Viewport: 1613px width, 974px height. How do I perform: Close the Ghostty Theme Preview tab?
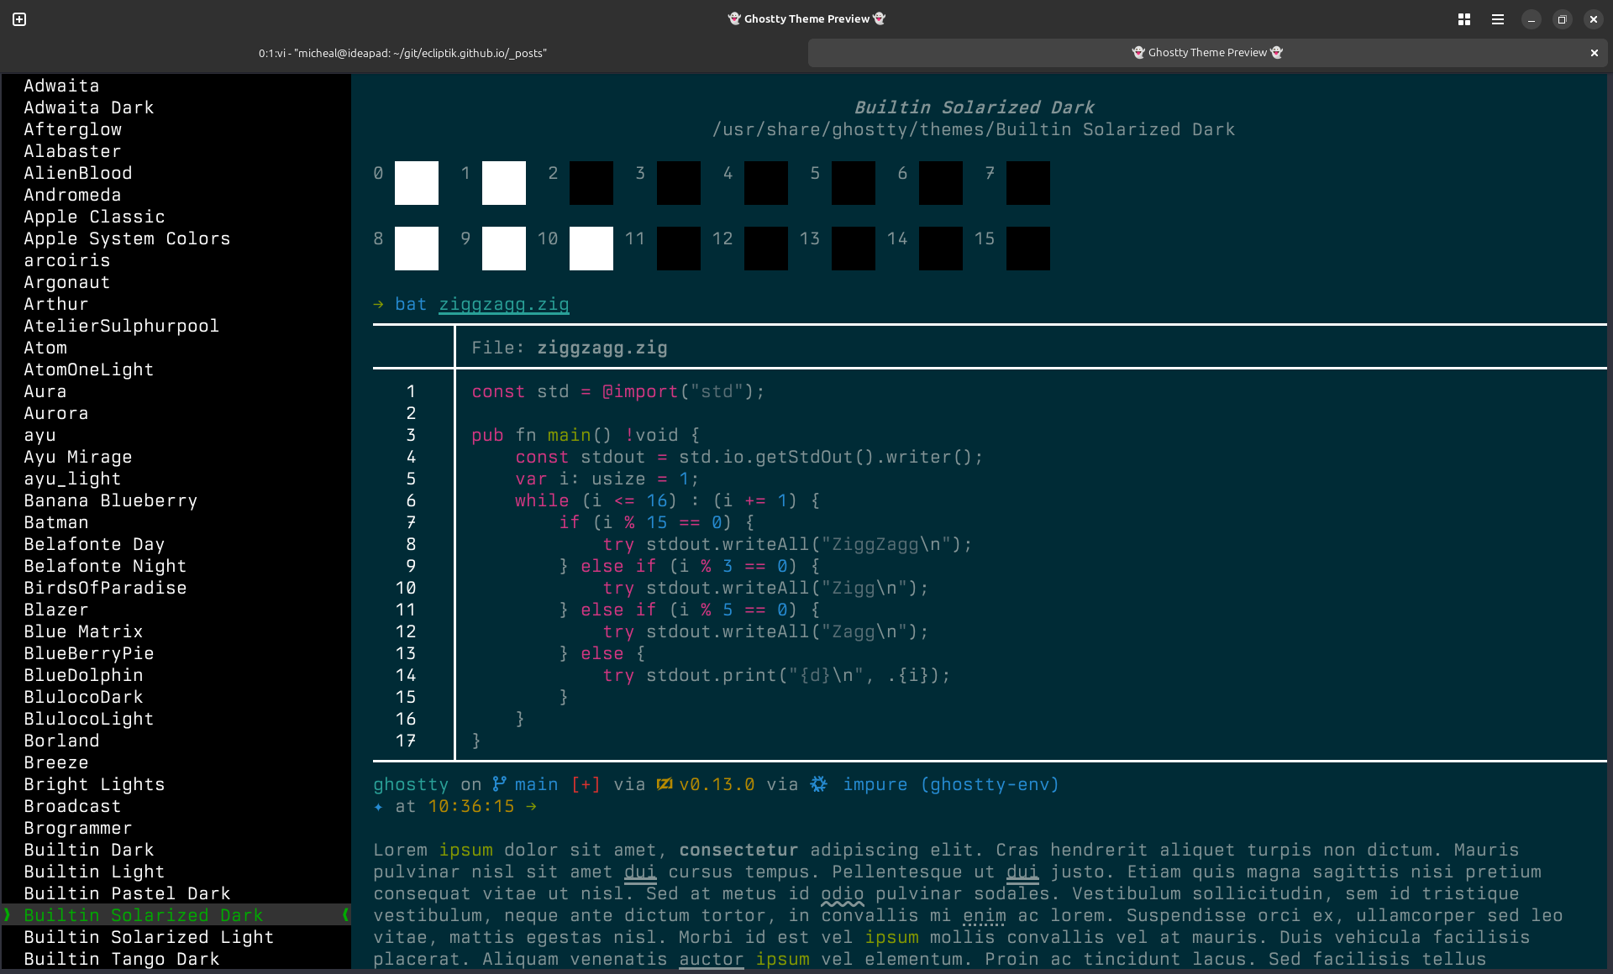pos(1593,52)
